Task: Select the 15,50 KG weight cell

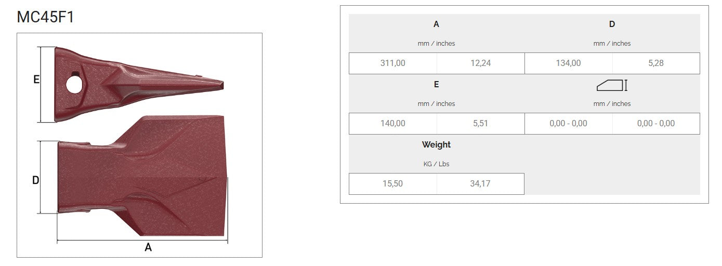Action: [393, 184]
